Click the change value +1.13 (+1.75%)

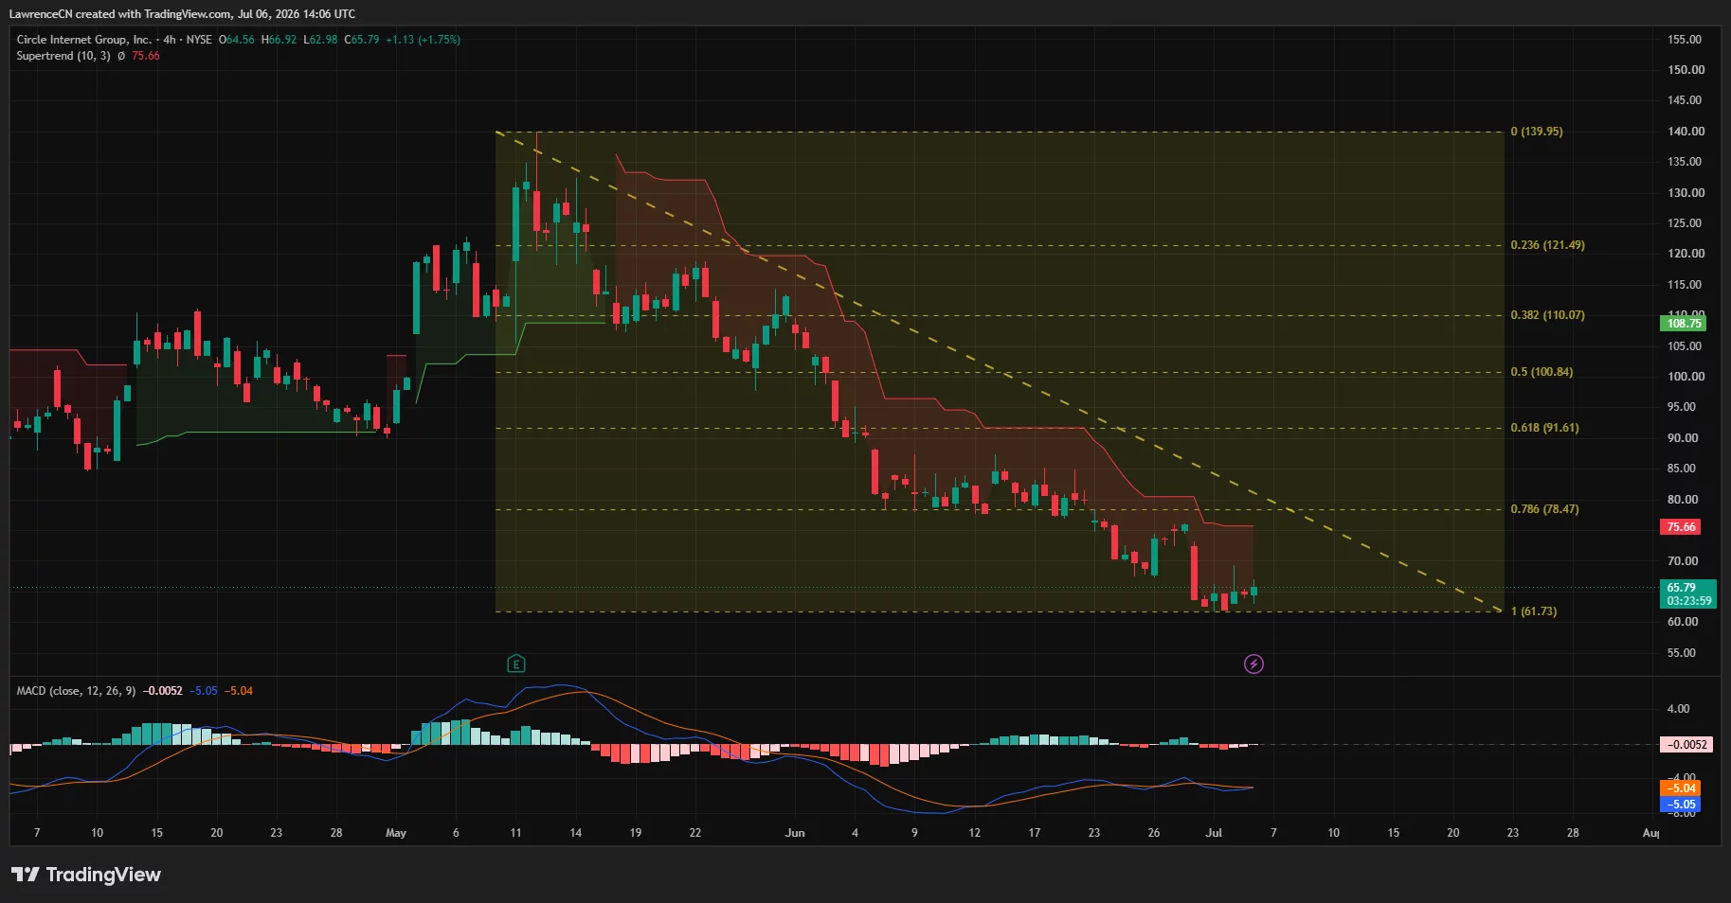pyautogui.click(x=423, y=40)
